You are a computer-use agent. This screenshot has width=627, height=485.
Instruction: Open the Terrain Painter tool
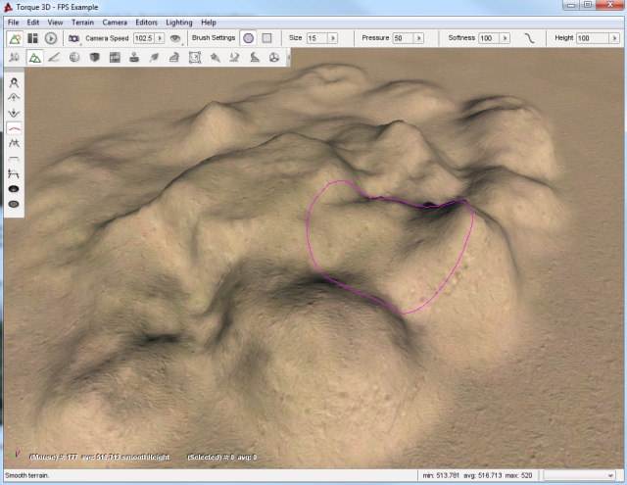pos(54,58)
